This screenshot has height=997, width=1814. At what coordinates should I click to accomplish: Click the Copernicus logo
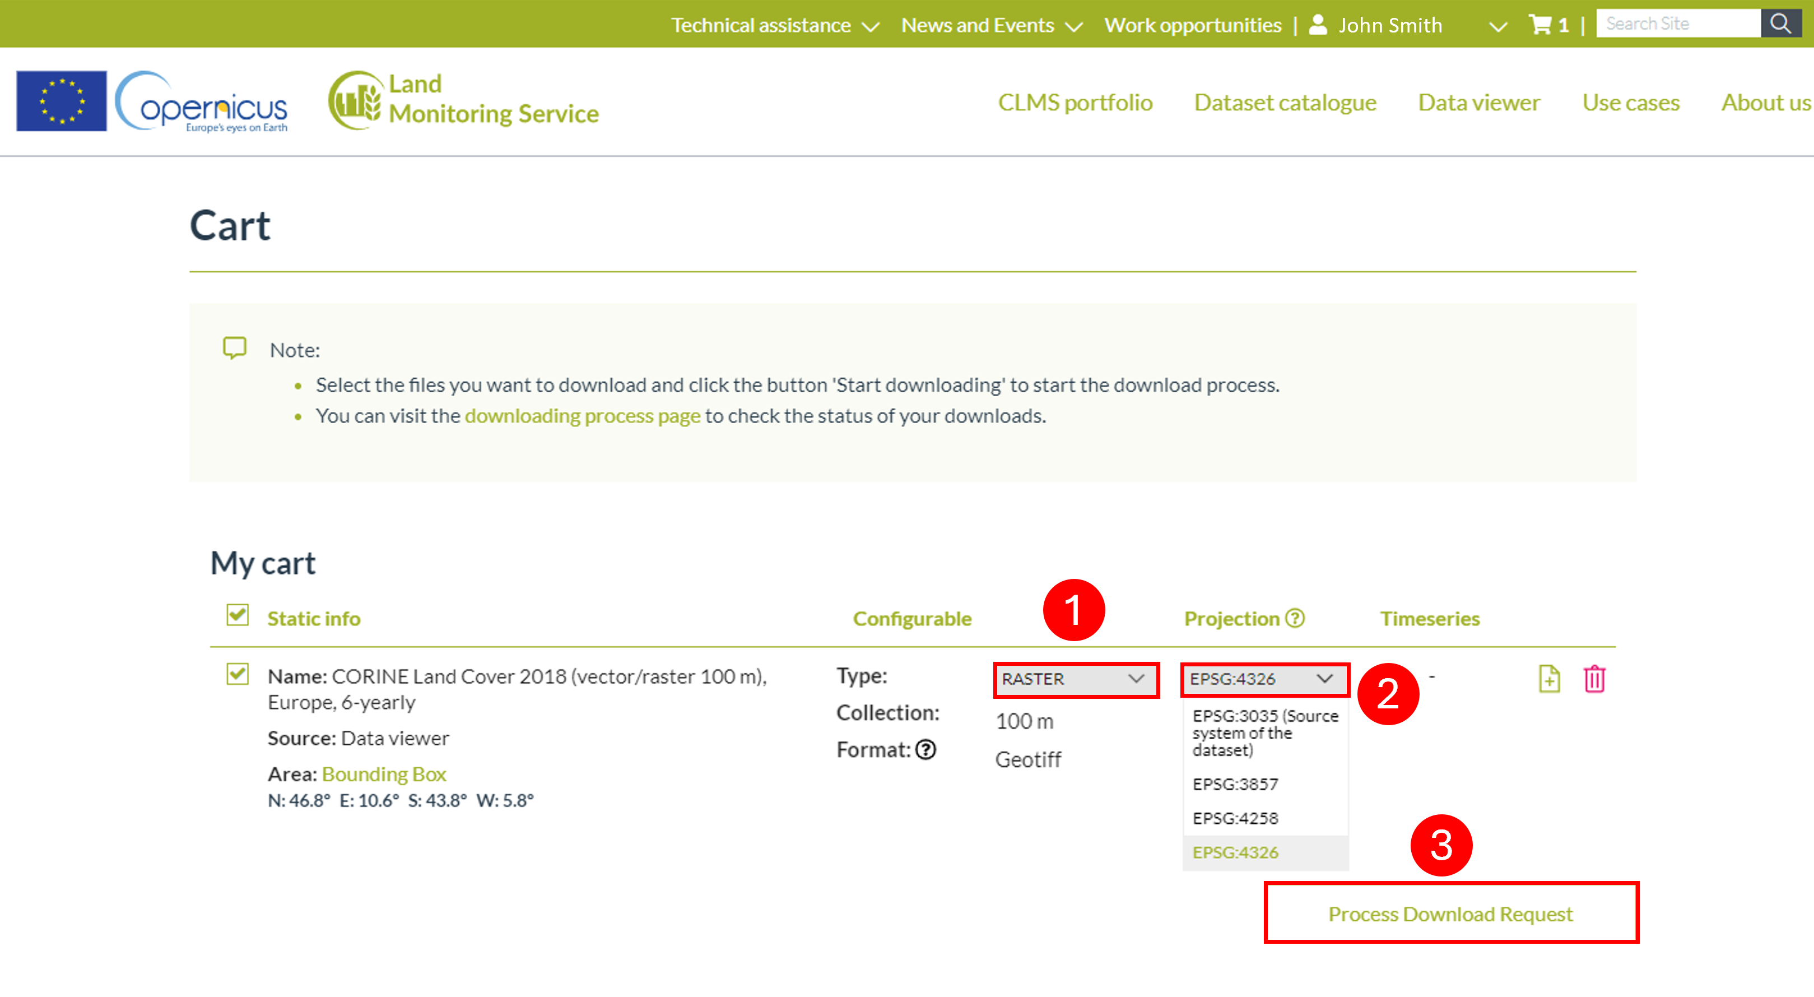[201, 101]
